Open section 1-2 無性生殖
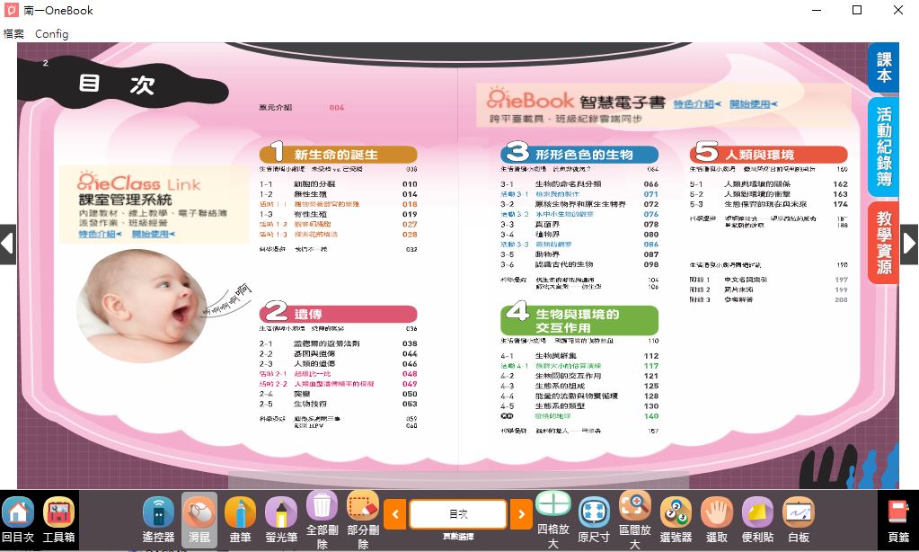 pos(338,194)
